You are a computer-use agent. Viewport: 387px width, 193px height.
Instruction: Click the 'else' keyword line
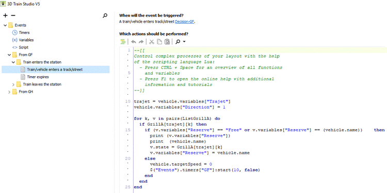150,159
